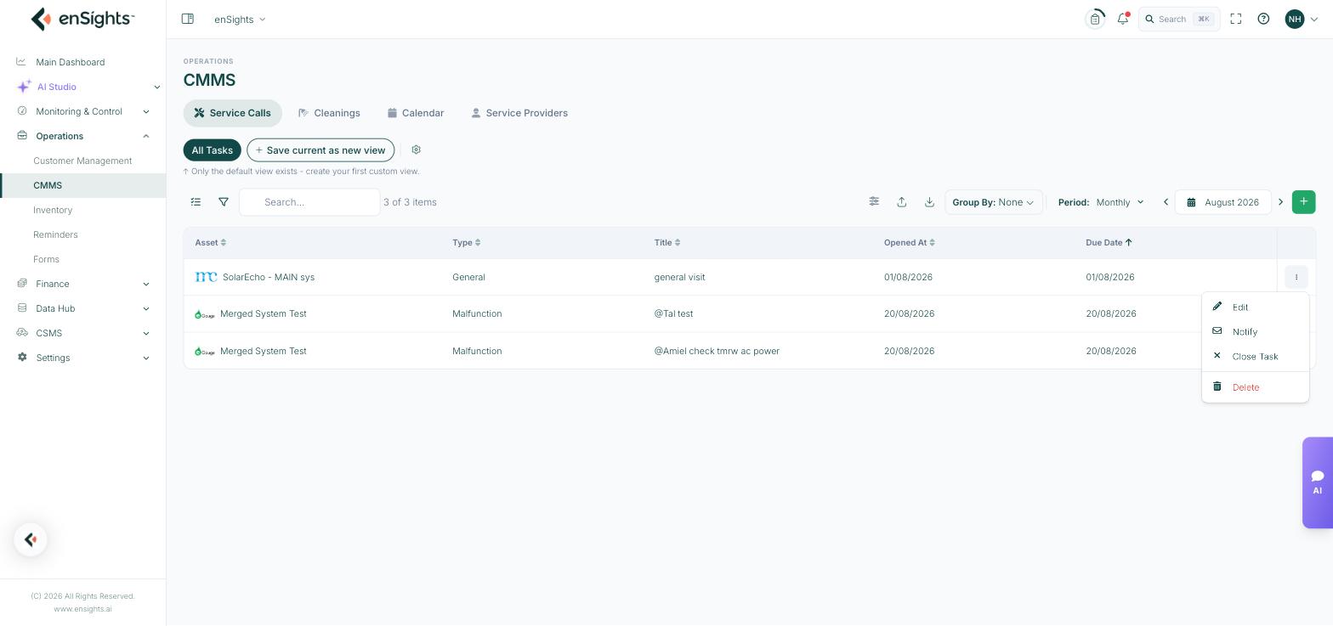Open the Group By None dropdown
The height and width of the screenshot is (626, 1333).
(x=993, y=202)
